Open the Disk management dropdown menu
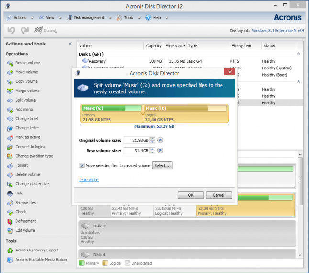This screenshot has height=273, width=309. pos(88,18)
